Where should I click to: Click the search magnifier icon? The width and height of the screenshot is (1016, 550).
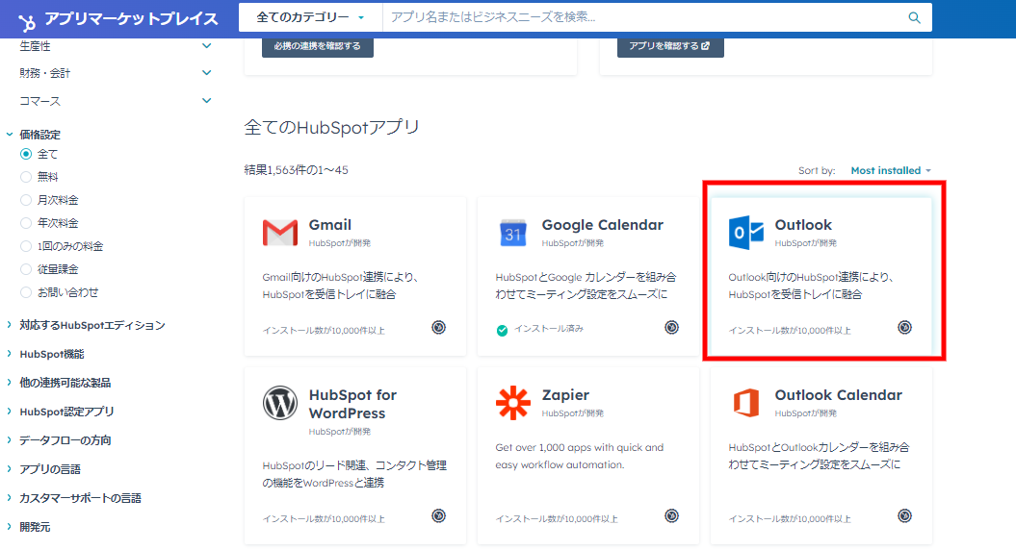pyautogui.click(x=914, y=17)
